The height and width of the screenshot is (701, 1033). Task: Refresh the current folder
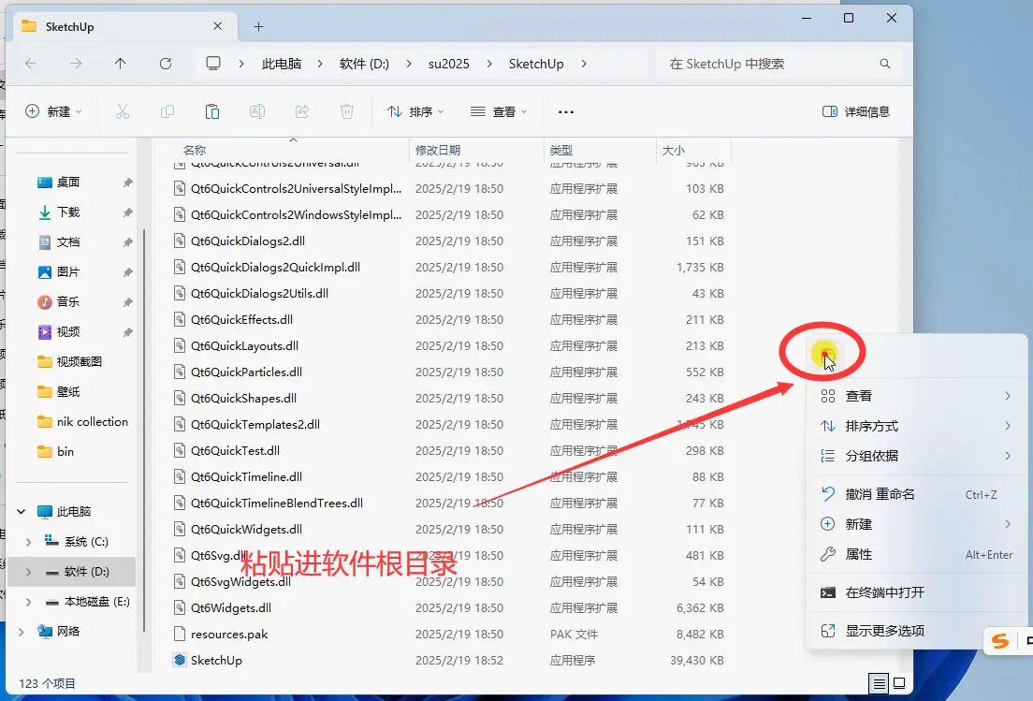[x=166, y=64]
